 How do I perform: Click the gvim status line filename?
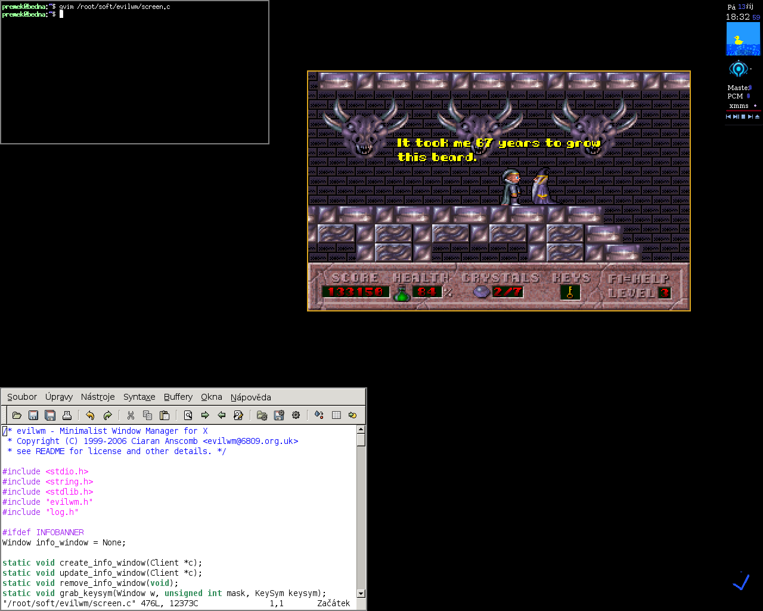[69, 603]
